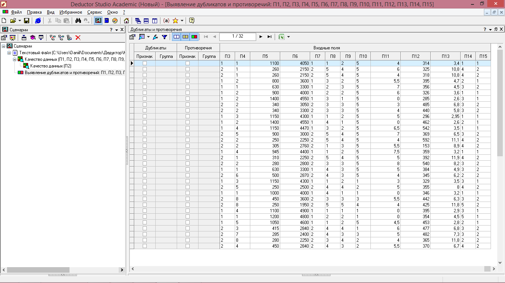
Task: Click the П15 column header
Action: coord(483,56)
